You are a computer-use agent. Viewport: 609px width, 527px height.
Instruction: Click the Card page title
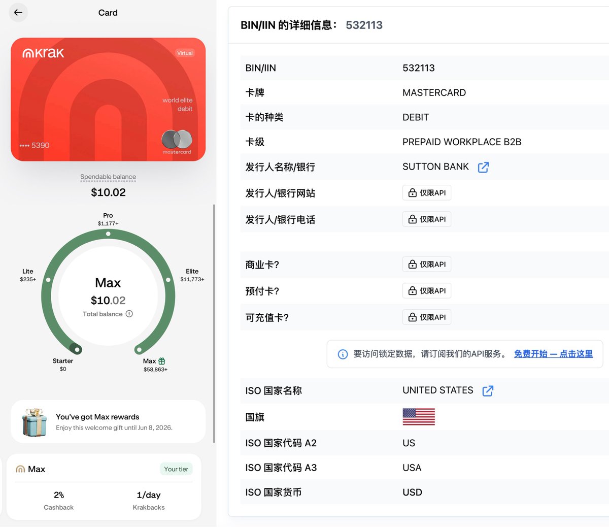(108, 13)
